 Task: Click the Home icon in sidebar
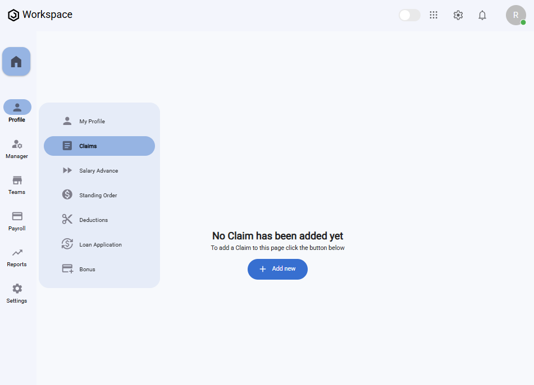pos(16,62)
